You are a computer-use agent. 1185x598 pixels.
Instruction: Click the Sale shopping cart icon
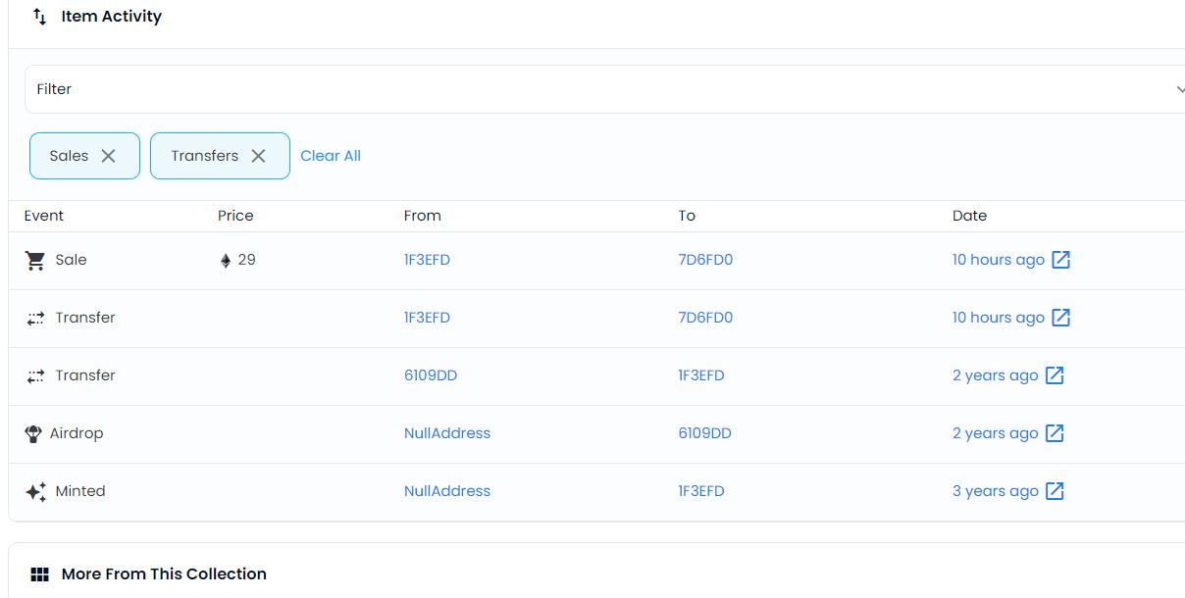click(x=35, y=260)
